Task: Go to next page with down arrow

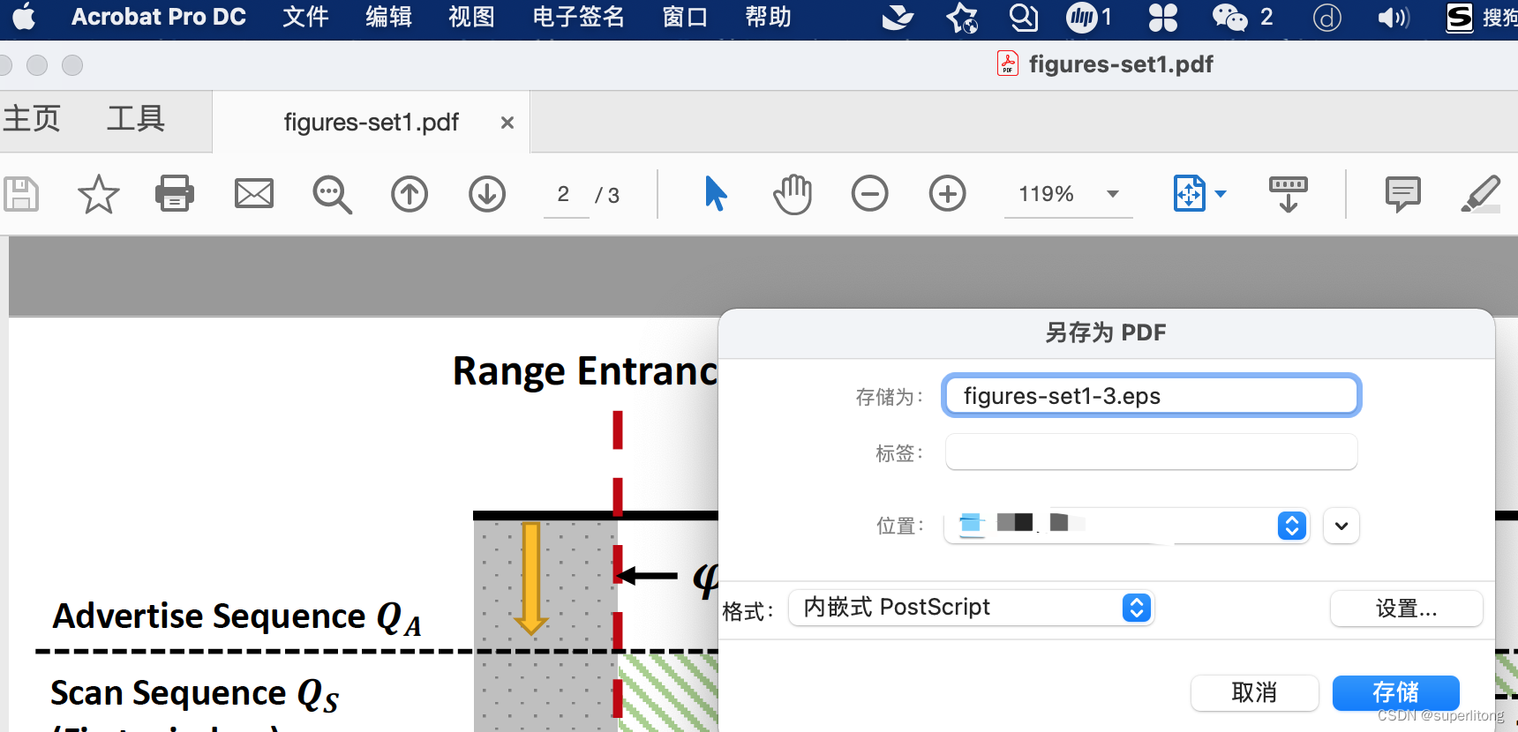Action: [x=487, y=194]
